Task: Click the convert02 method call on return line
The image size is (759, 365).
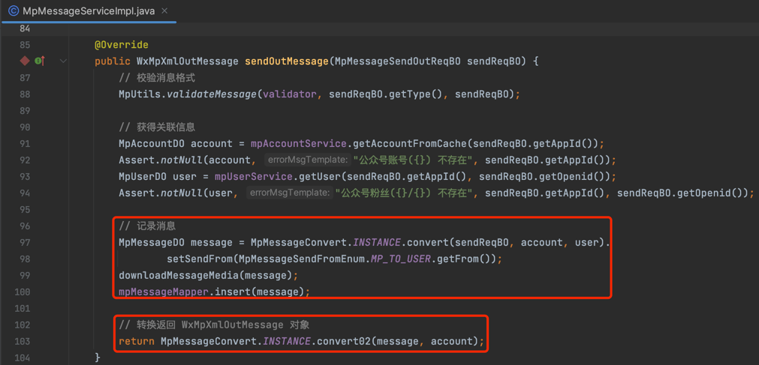Action: pos(343,341)
